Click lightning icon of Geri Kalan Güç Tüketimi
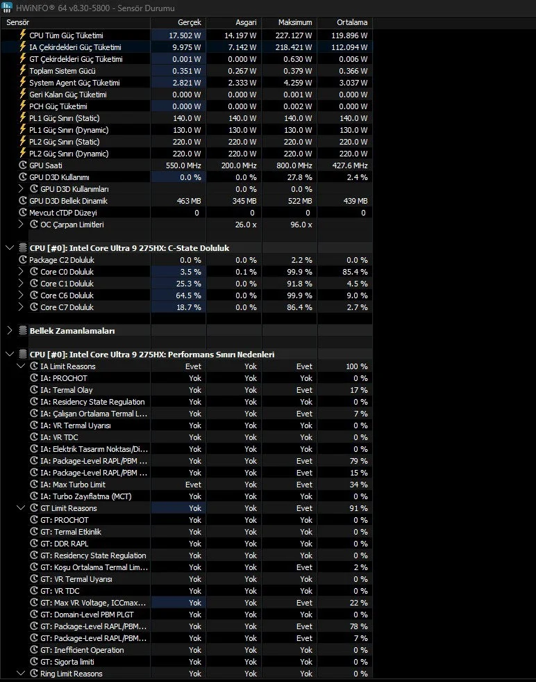The width and height of the screenshot is (536, 682). (x=23, y=94)
